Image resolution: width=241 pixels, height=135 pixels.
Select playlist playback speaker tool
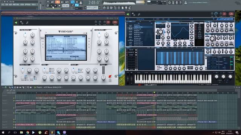(x=31, y=87)
